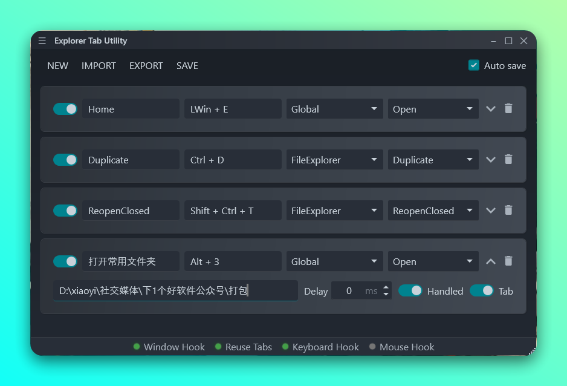This screenshot has height=386, width=567.
Task: Turn off the Tab toggle switch
Action: point(482,290)
